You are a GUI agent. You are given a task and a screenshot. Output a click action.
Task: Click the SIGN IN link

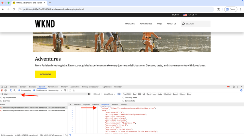(175, 15)
